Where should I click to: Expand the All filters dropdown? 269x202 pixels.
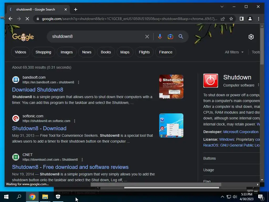[x=234, y=52]
